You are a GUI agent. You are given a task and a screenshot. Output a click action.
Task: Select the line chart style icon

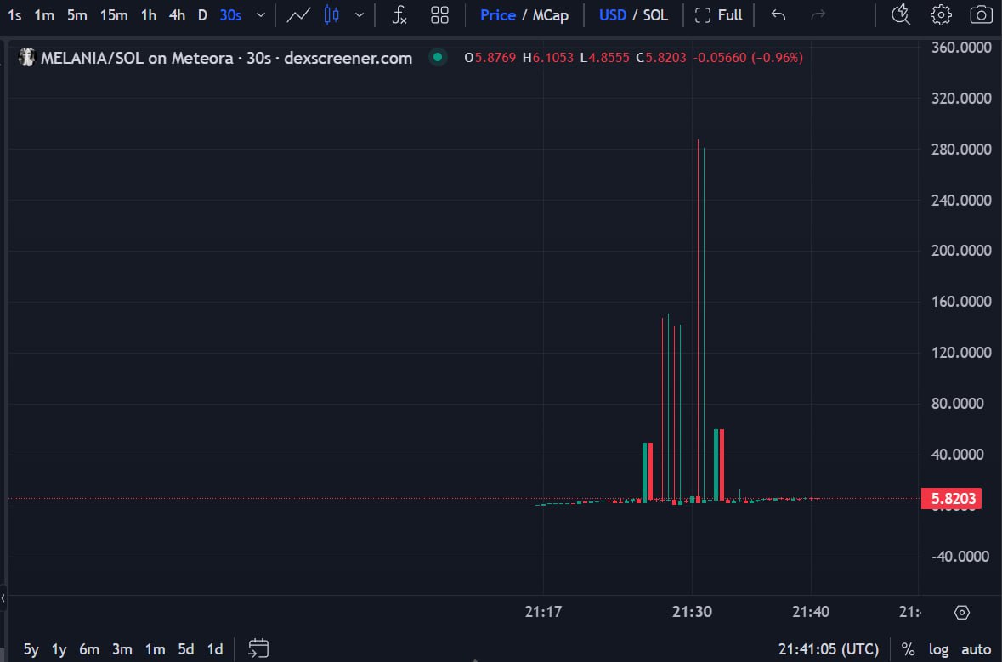pos(298,15)
